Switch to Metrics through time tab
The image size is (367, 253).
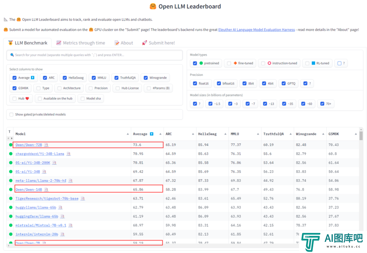(81, 43)
